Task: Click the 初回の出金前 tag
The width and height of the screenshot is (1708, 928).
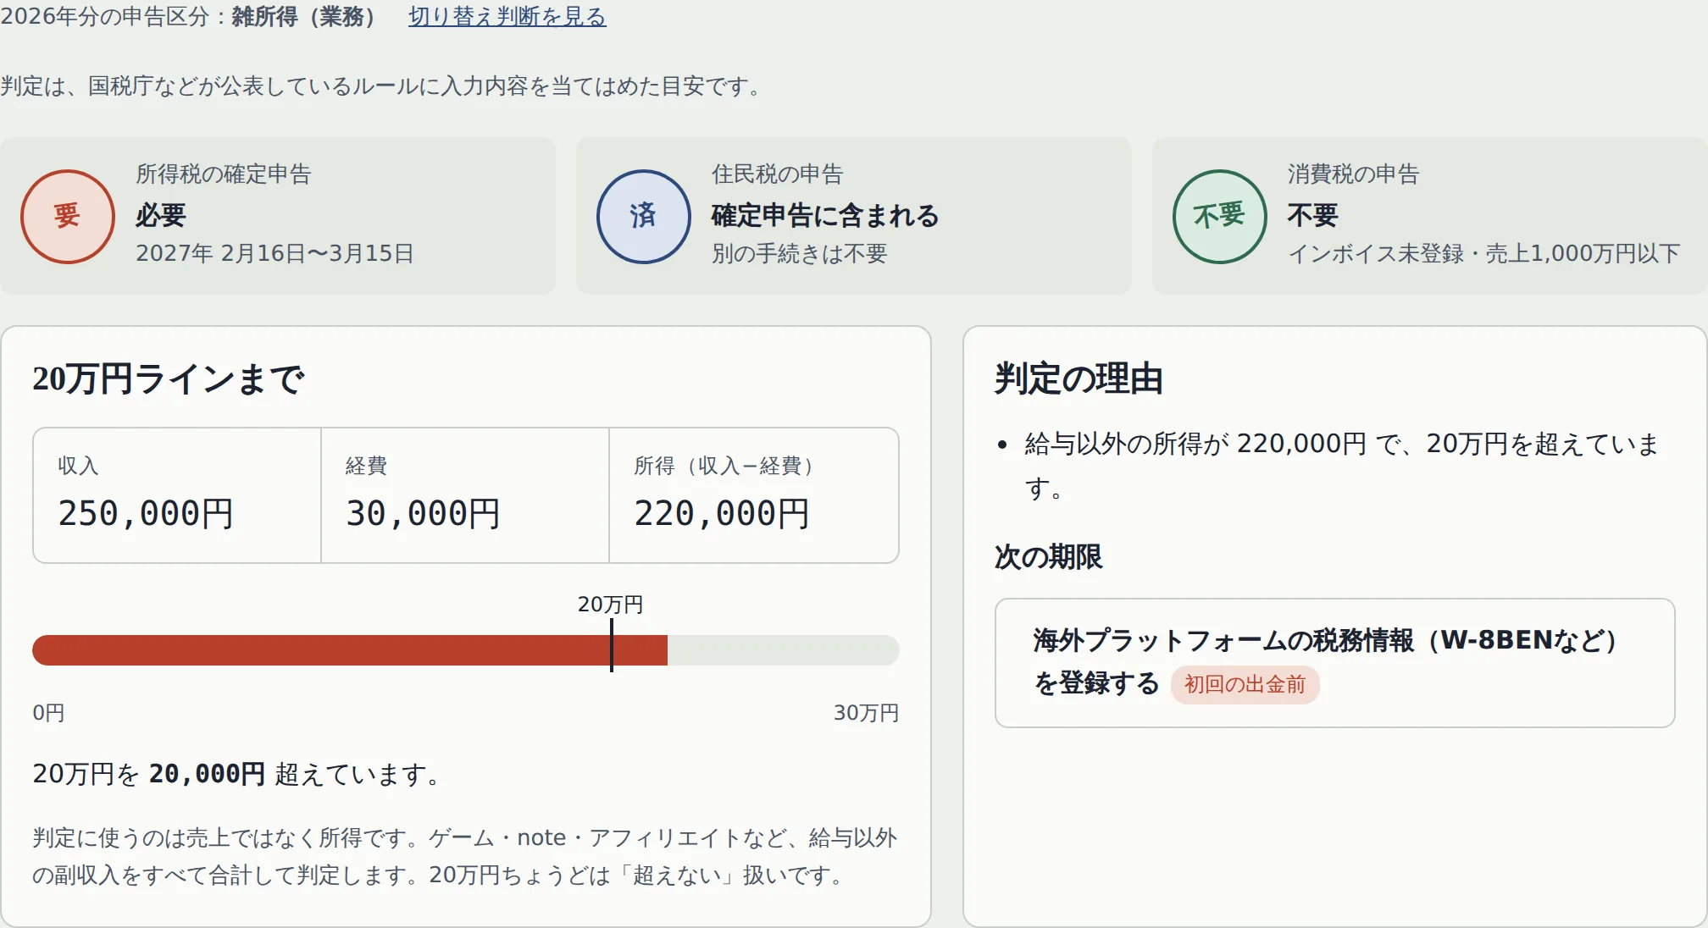Action: coord(1245,684)
